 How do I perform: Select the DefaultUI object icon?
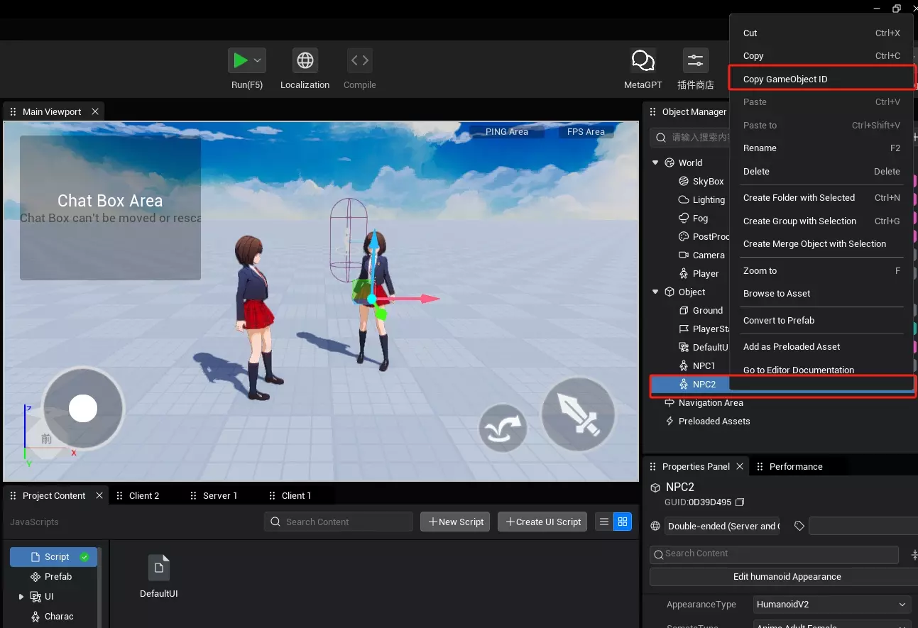684,347
